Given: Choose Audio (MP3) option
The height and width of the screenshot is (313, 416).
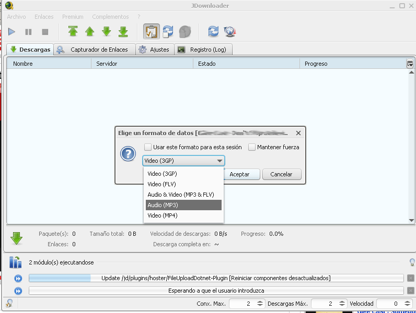Looking at the screenshot, I should 183,205.
